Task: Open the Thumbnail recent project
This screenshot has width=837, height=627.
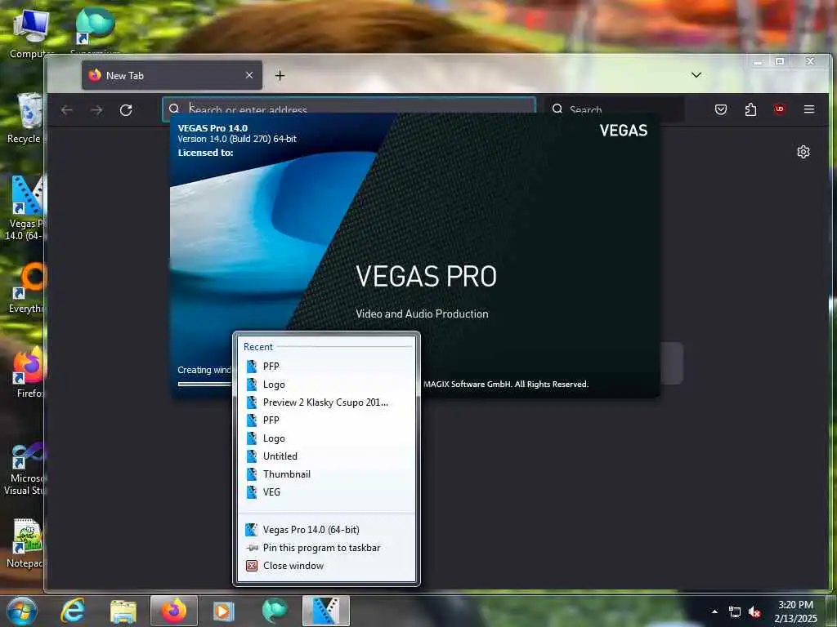Action: [x=326, y=474]
